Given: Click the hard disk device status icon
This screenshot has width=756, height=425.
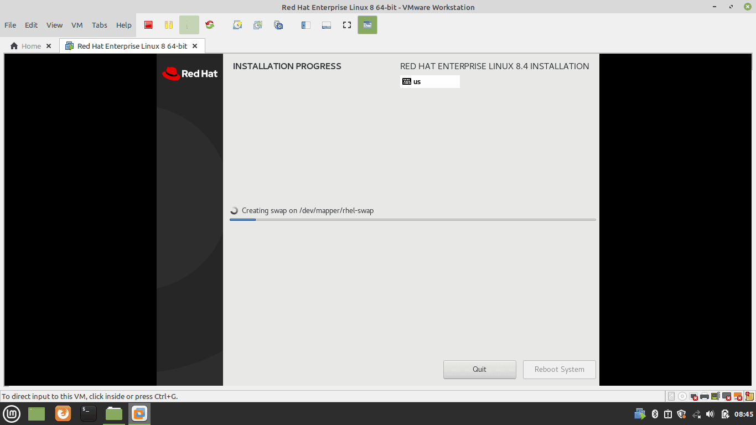Looking at the screenshot, I should coord(671,396).
